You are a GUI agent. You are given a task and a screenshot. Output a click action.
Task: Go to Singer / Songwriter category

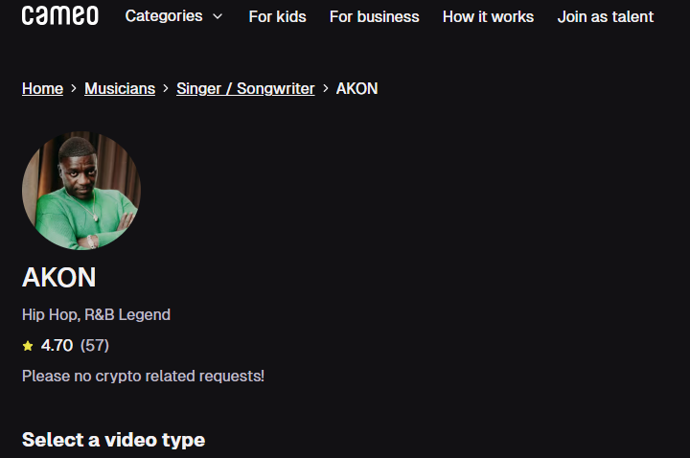245,88
